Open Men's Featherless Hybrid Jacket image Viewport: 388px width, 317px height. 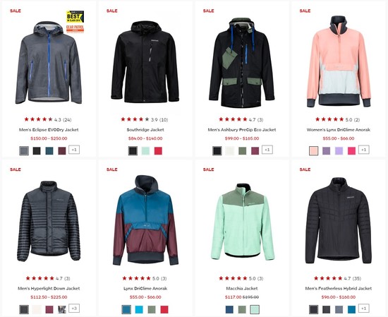[338, 220]
